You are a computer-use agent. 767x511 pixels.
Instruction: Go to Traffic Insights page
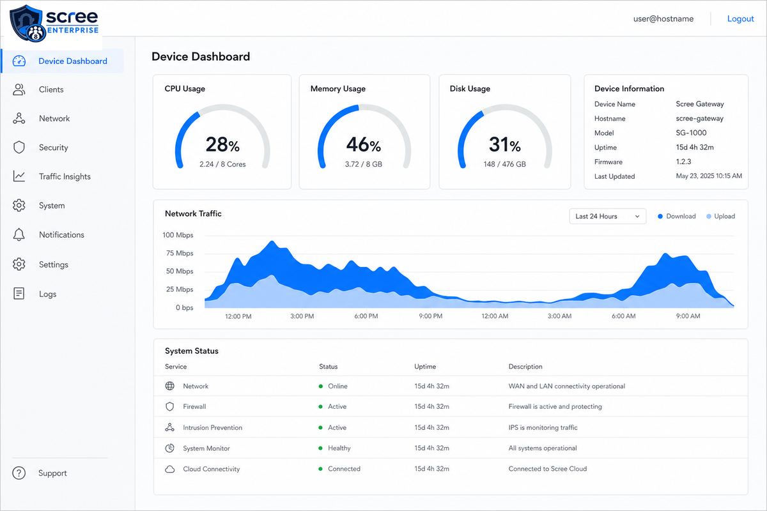[x=65, y=176]
